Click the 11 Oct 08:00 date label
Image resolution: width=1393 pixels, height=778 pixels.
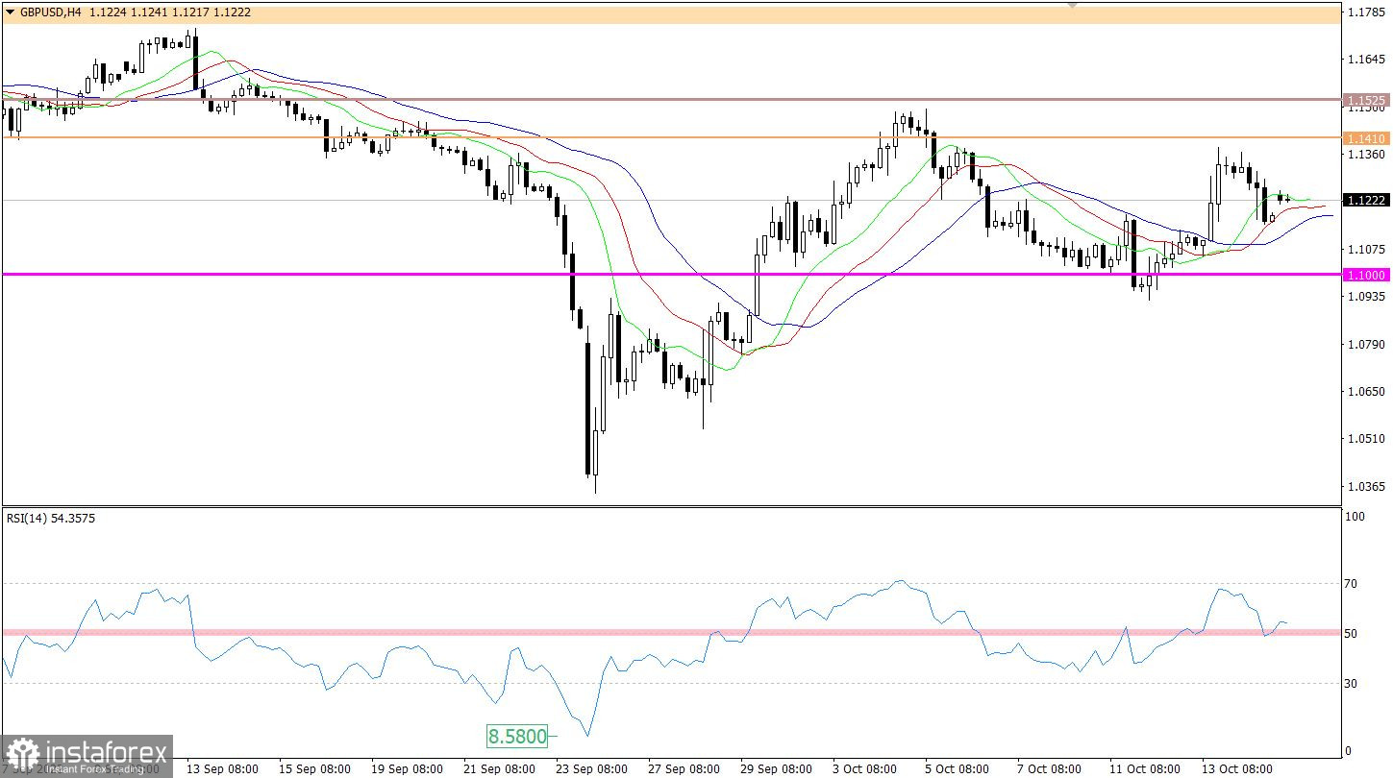pyautogui.click(x=1144, y=769)
